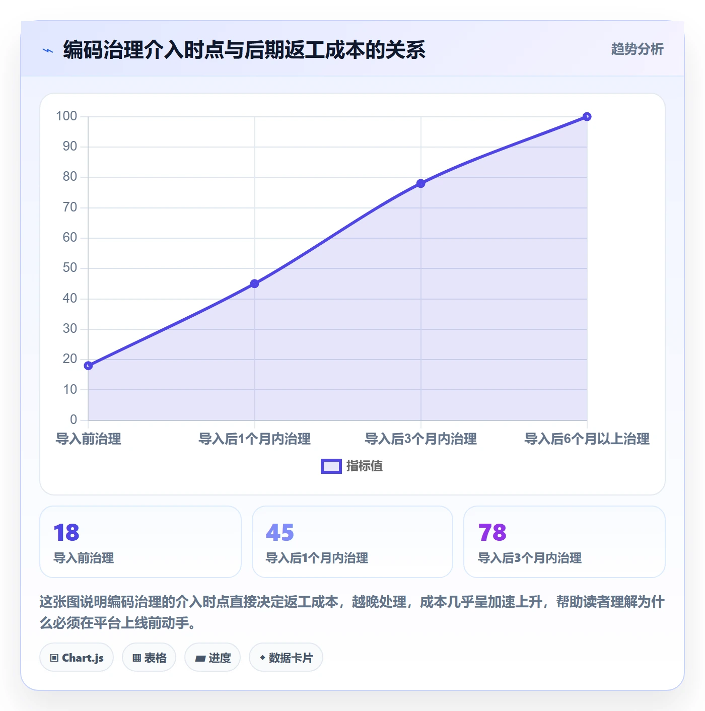Click the description paragraph starting with 这张图说明
This screenshot has width=705, height=711.
pos(352,612)
